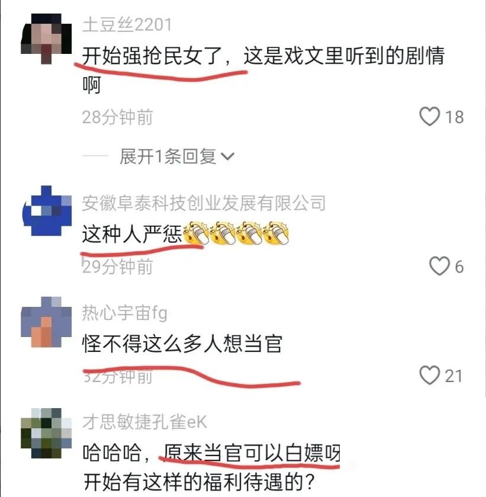Open avatar of 土豆丝2201
The width and height of the screenshot is (486, 497).
46,39
